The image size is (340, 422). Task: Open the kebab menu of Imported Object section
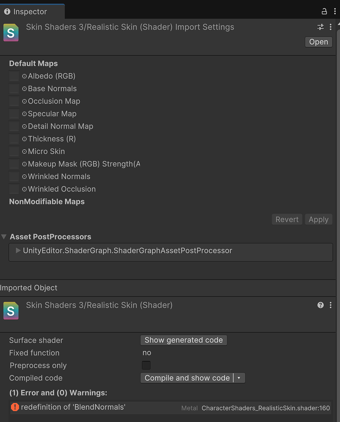click(330, 305)
